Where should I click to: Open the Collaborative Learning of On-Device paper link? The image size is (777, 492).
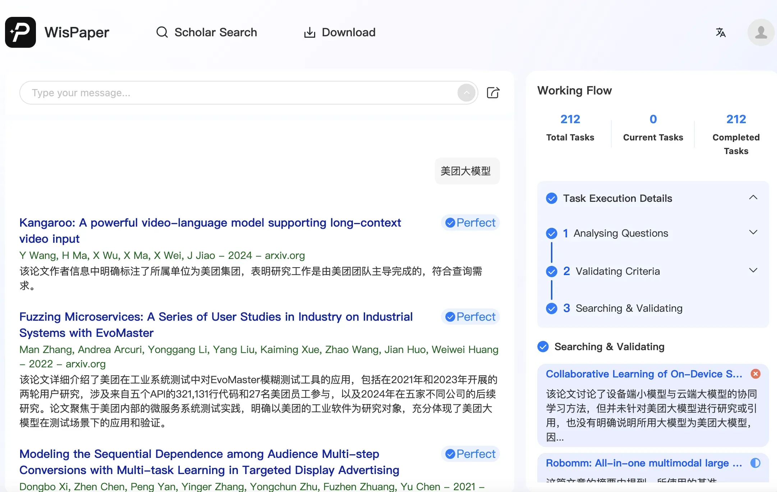tap(643, 374)
